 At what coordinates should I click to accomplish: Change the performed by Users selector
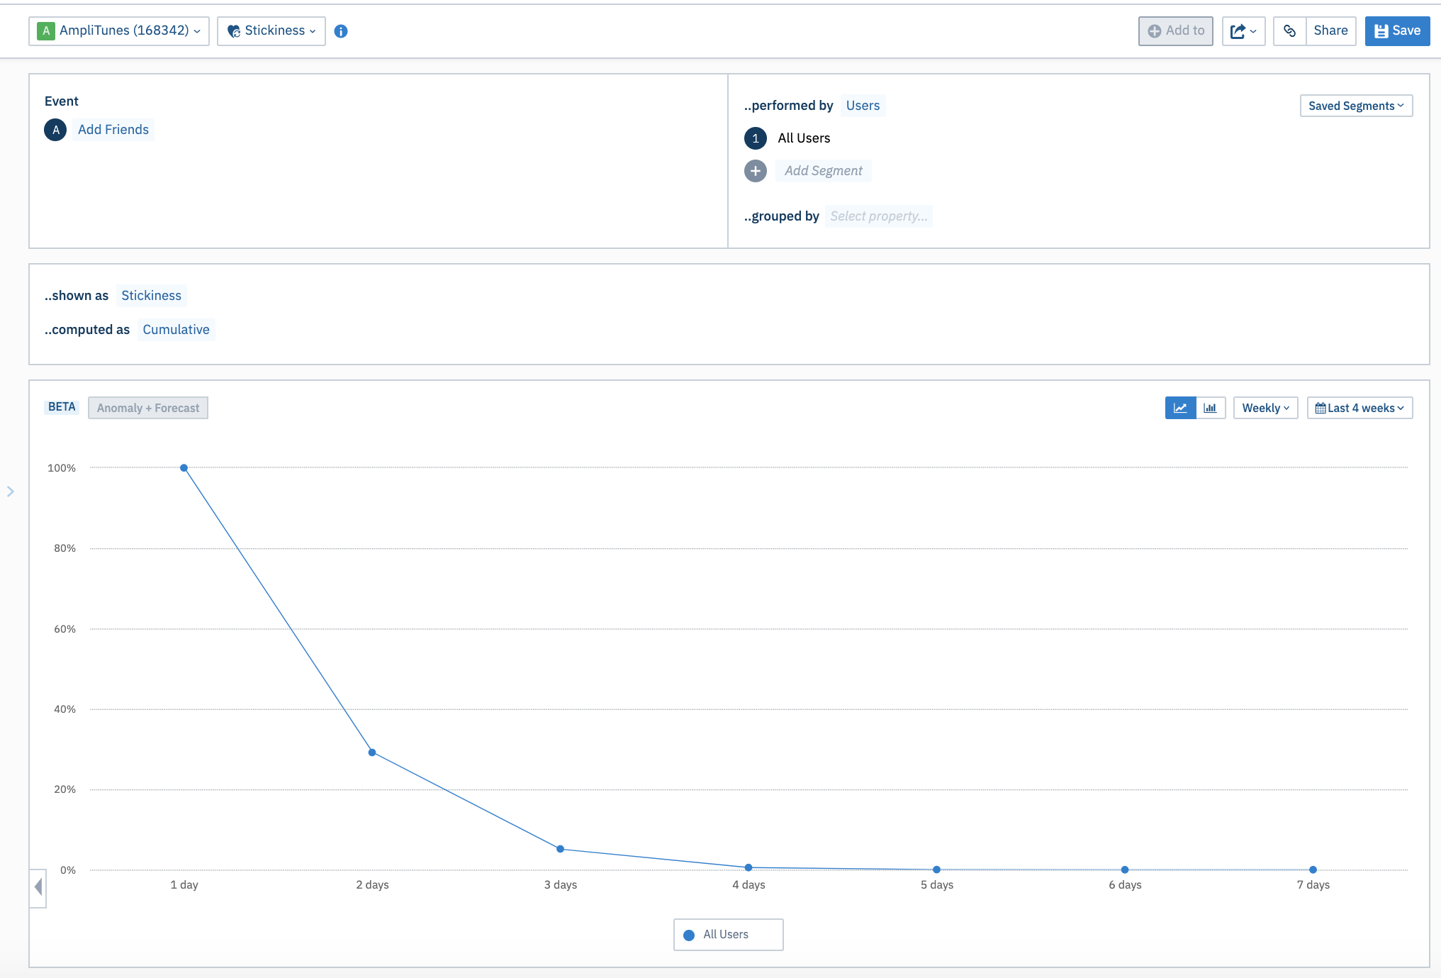[863, 106]
